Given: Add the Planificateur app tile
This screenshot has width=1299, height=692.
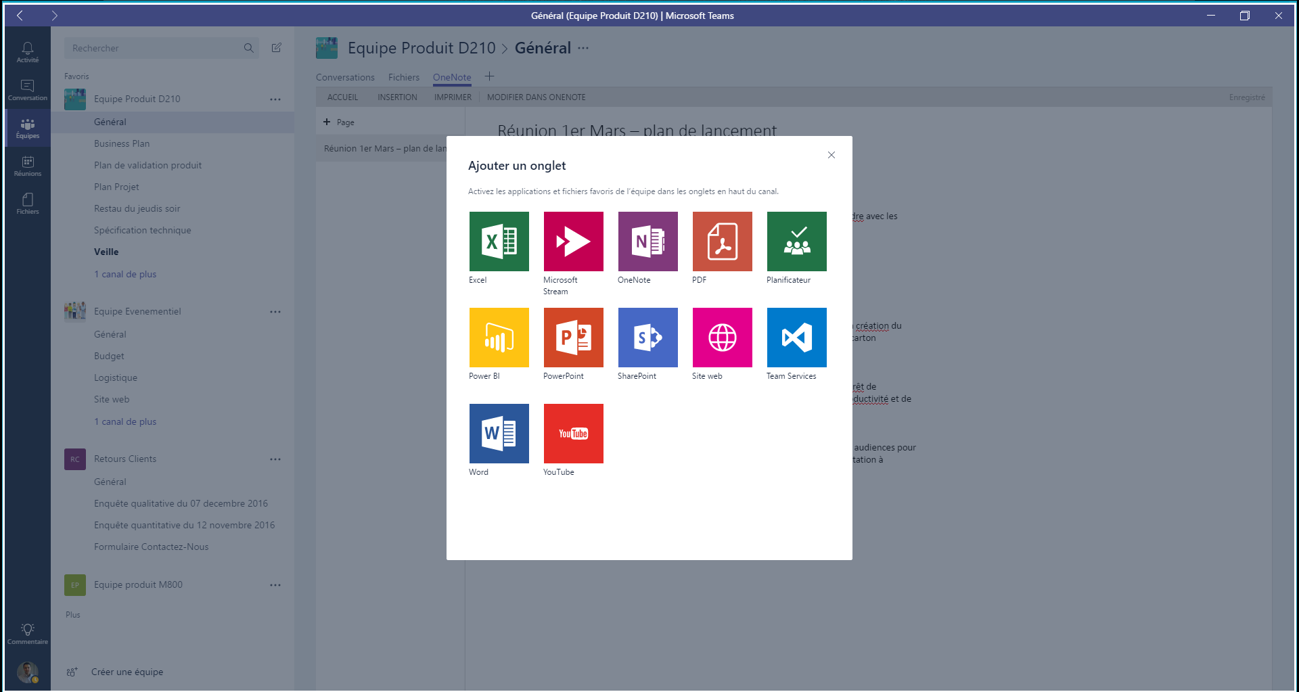Looking at the screenshot, I should pyautogui.click(x=796, y=241).
